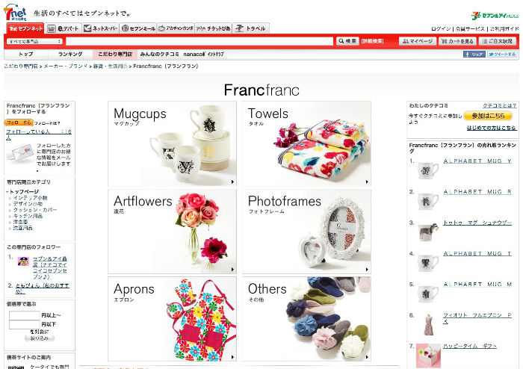Open the フォローしている人 followers link

[x=38, y=134]
